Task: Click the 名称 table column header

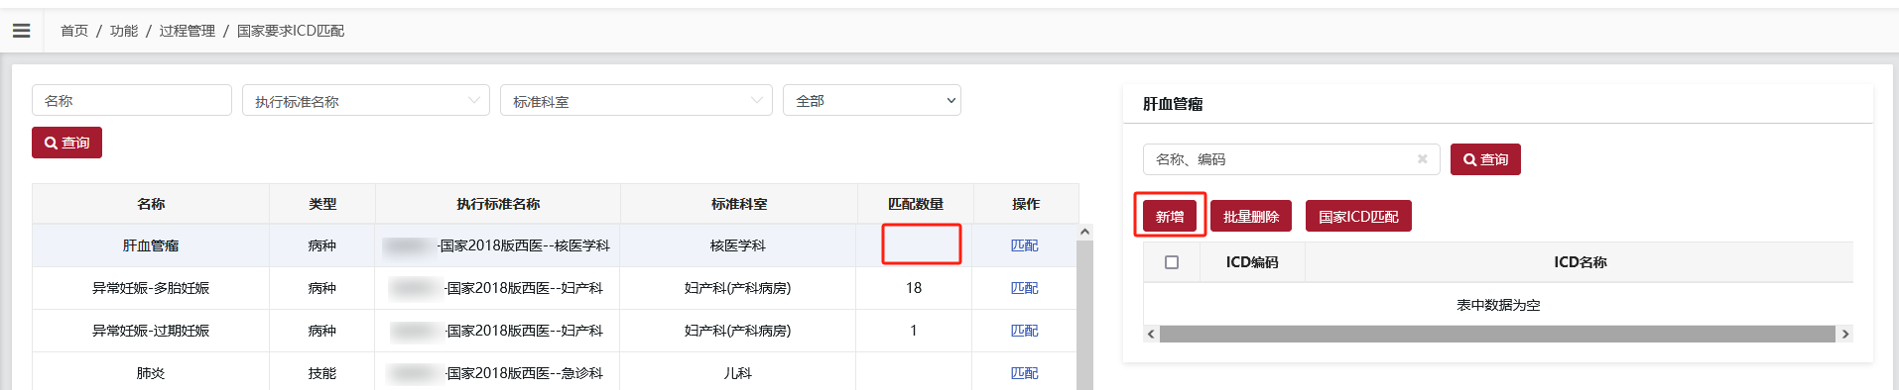Action: tap(151, 204)
